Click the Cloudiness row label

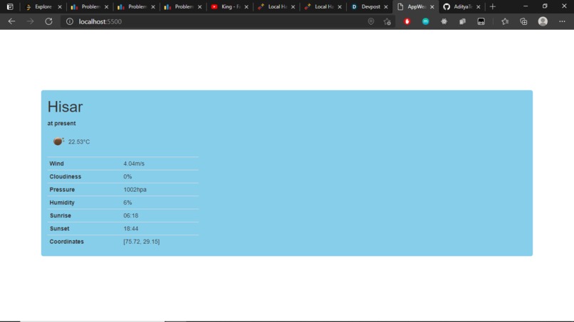coord(65,176)
